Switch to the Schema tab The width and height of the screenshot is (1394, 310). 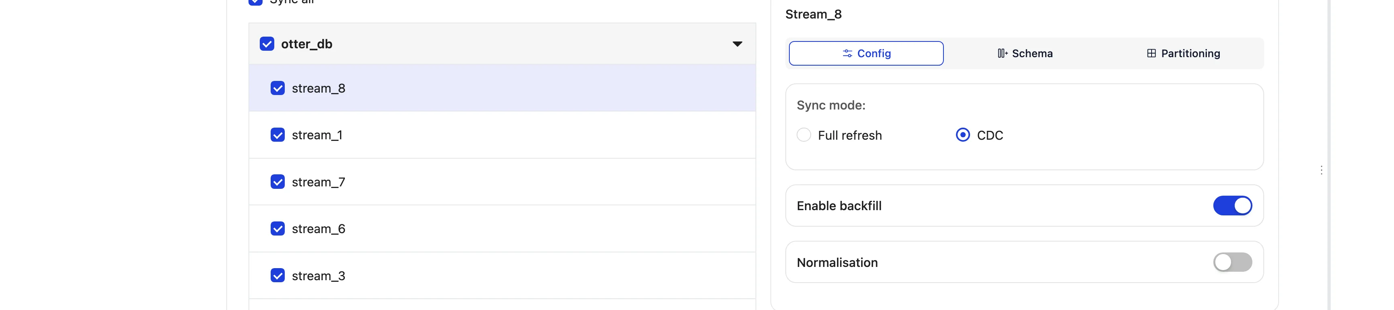click(x=1025, y=54)
